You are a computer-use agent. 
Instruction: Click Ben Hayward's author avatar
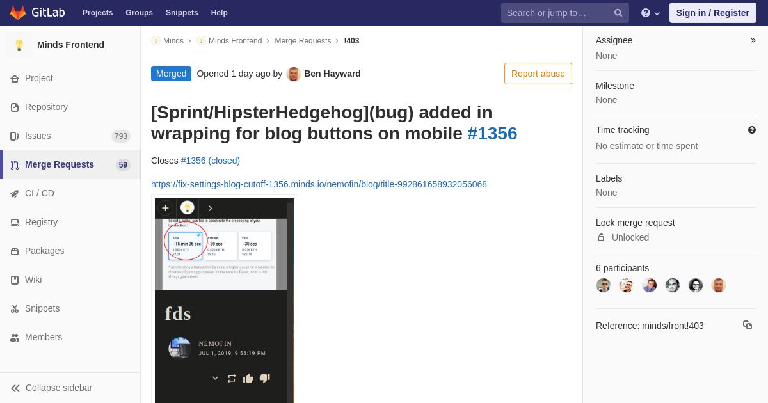click(x=294, y=74)
